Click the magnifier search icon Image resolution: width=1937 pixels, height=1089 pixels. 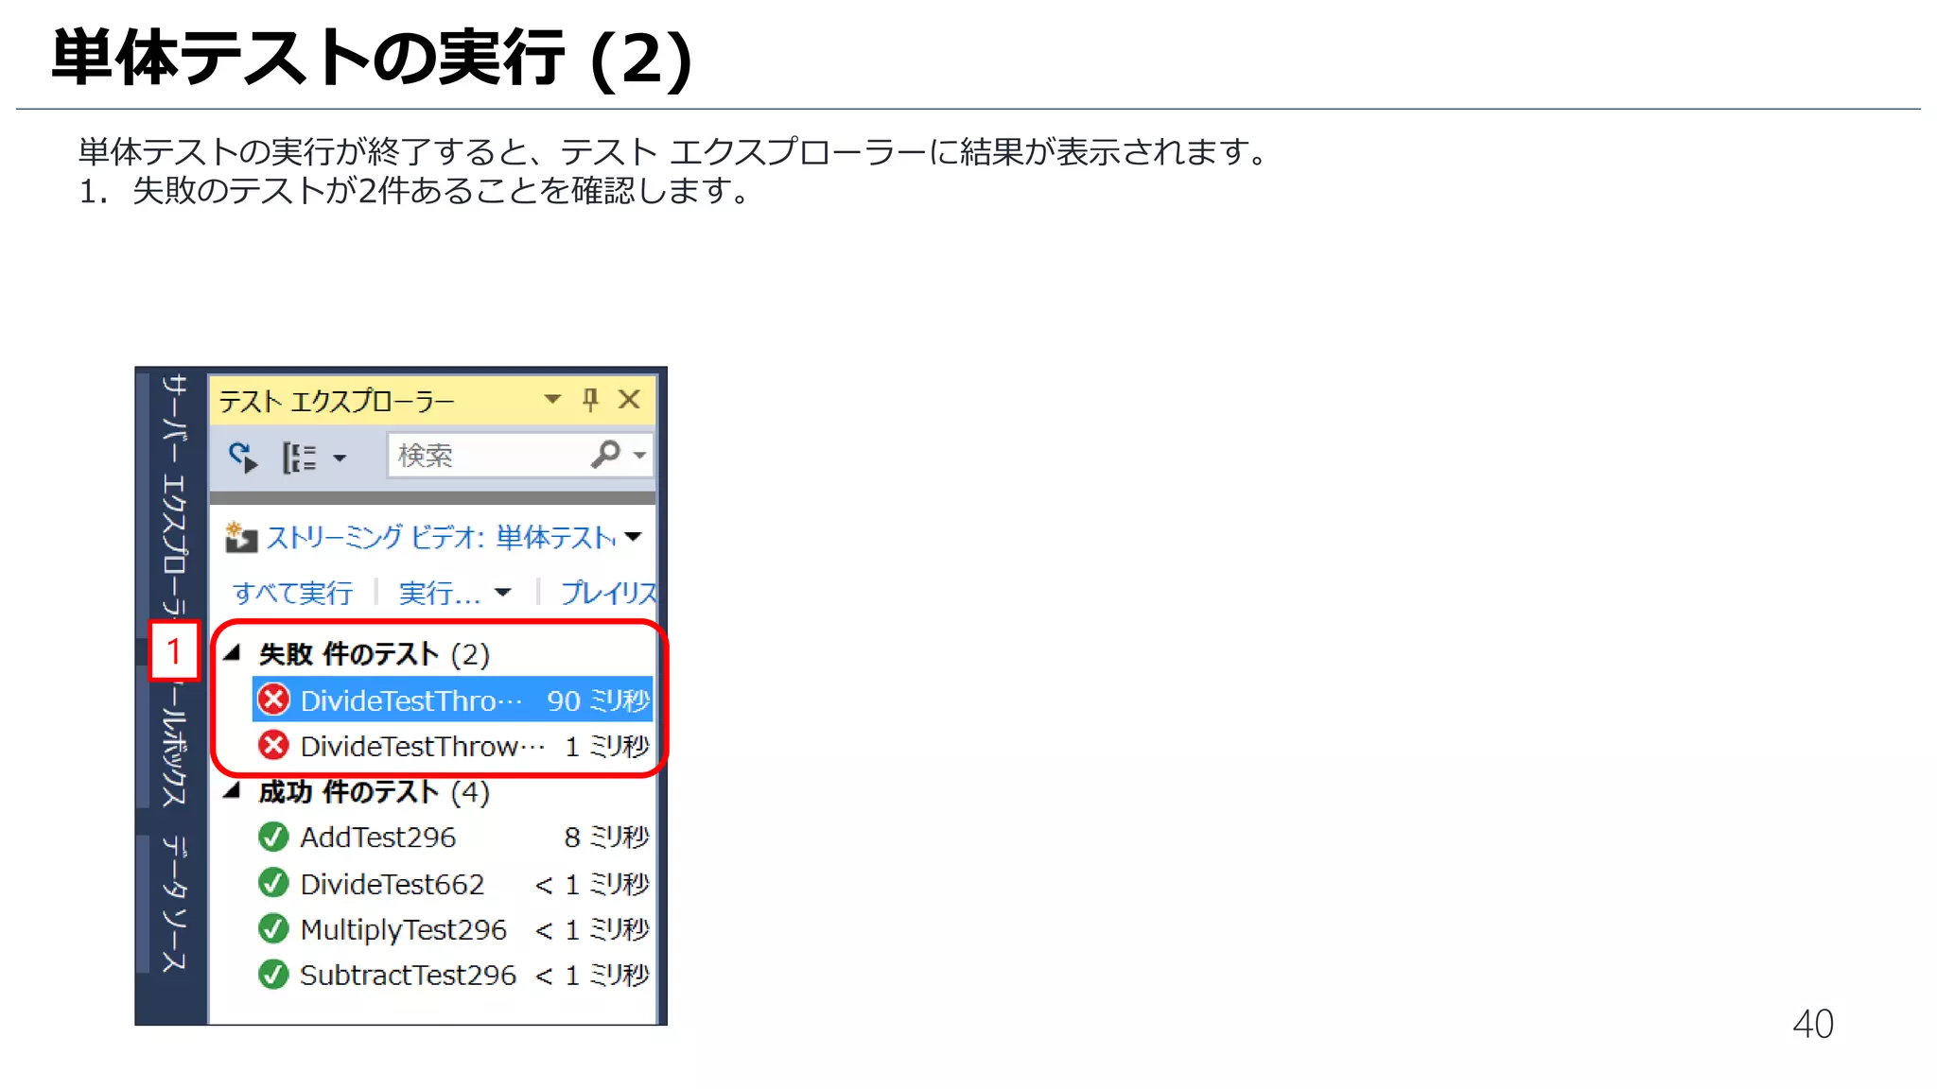point(605,455)
